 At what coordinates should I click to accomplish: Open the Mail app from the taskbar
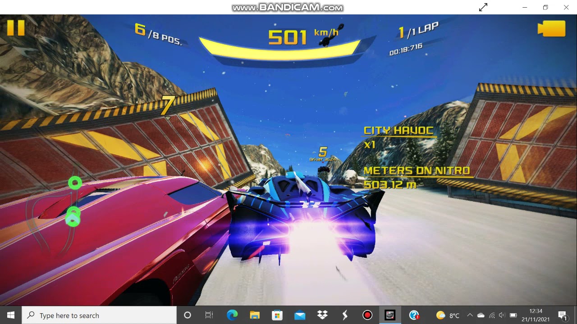coord(300,315)
